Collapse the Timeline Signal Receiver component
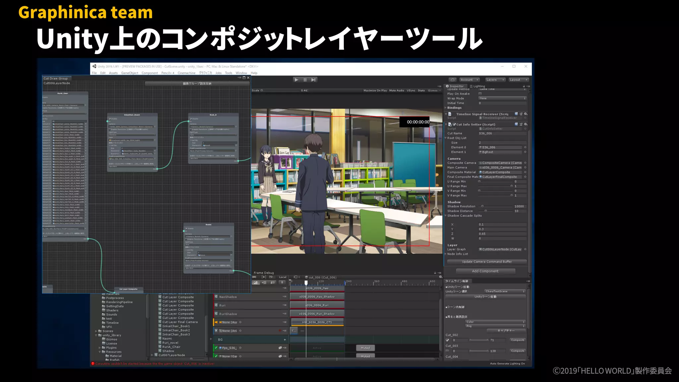The width and height of the screenshot is (679, 382). (x=446, y=114)
